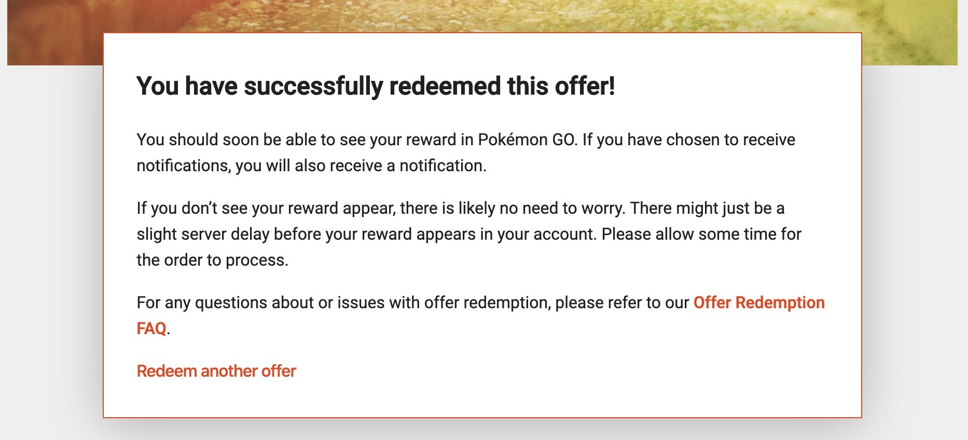Open the Offer Redemption FAQ link
Image resolution: width=968 pixels, height=440 pixels.
click(x=758, y=302)
